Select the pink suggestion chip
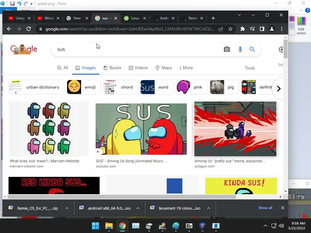Viewport: 311px width, 233px height. coord(192,87)
